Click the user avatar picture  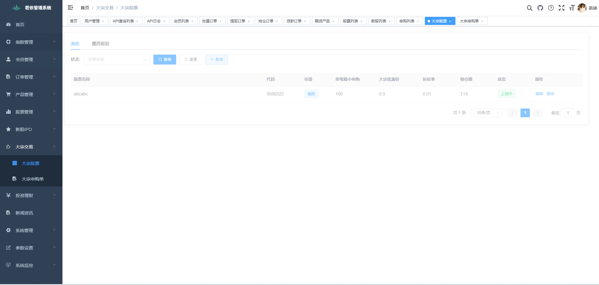coord(582,8)
